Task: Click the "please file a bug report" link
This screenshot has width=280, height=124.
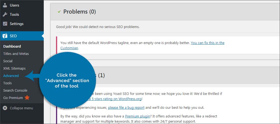Action: point(126,107)
